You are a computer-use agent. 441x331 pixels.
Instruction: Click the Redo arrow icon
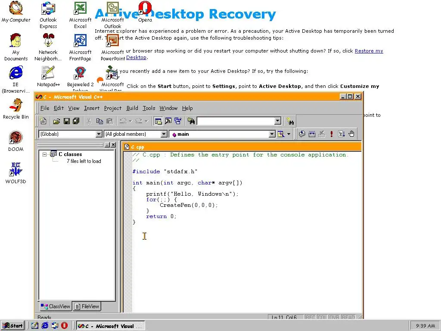139,121
